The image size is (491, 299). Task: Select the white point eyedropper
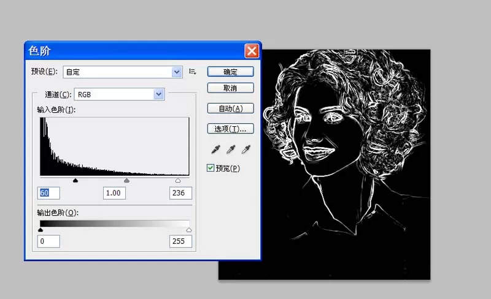click(246, 149)
